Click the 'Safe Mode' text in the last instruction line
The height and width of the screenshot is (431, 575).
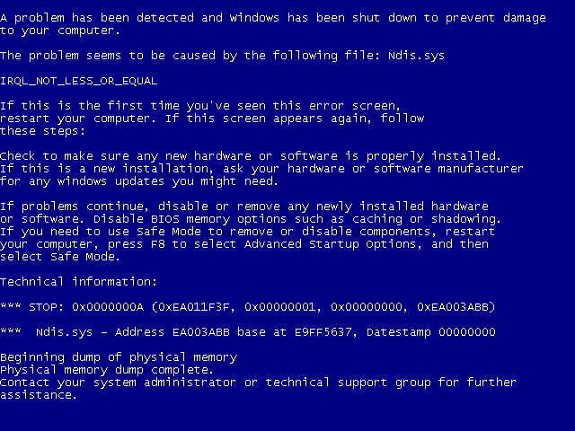(x=83, y=257)
